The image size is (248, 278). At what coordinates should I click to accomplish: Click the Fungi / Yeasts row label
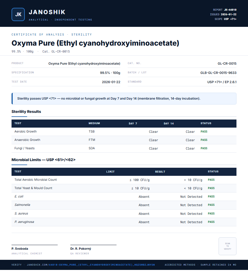coord(25,148)
